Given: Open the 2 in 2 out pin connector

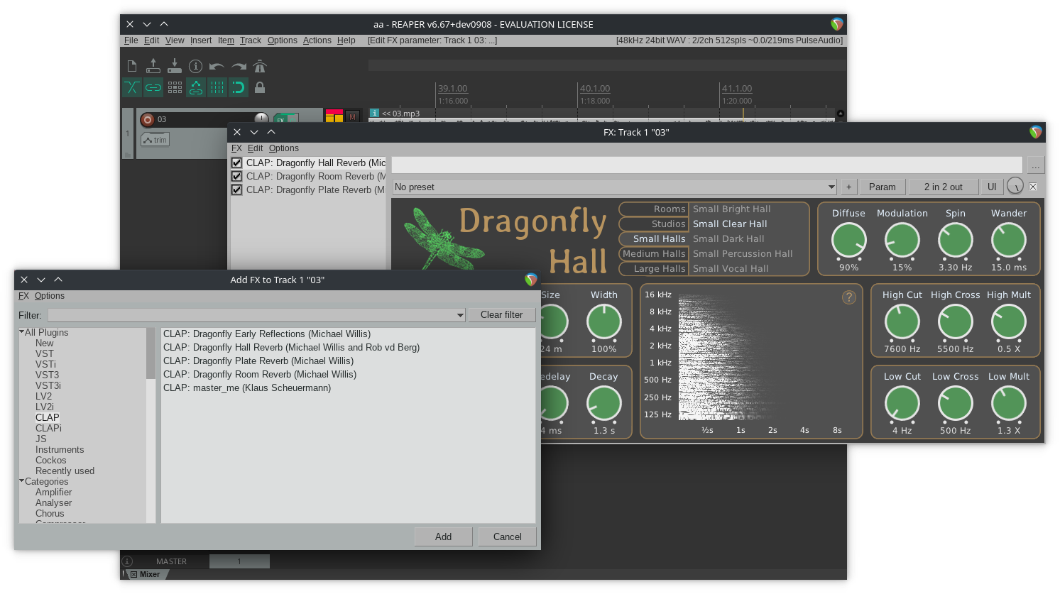Looking at the screenshot, I should click(943, 187).
